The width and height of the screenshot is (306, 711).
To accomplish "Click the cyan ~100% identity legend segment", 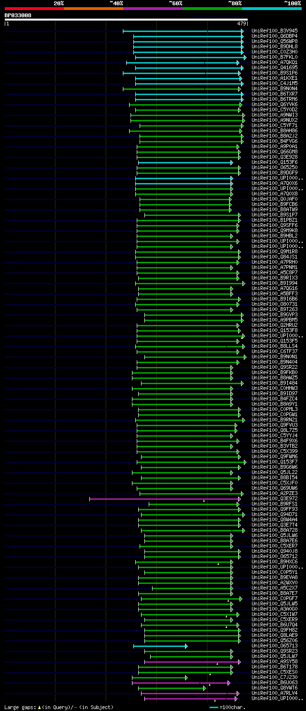I will pyautogui.click(x=271, y=9).
